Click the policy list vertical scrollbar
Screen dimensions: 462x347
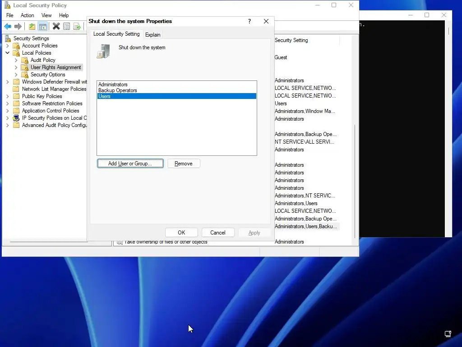(x=355, y=181)
